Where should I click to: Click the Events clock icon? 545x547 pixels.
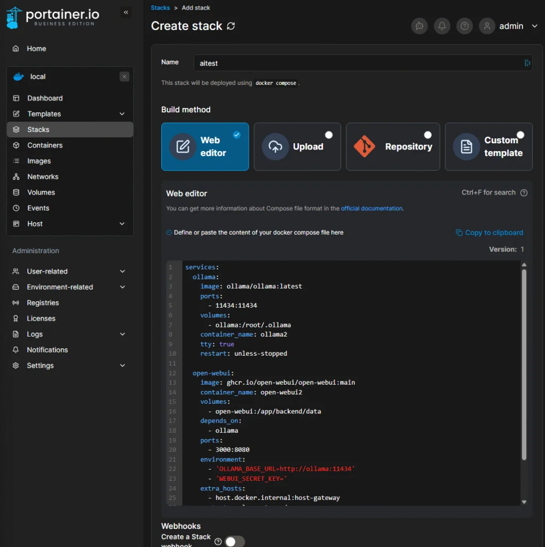[x=16, y=208]
